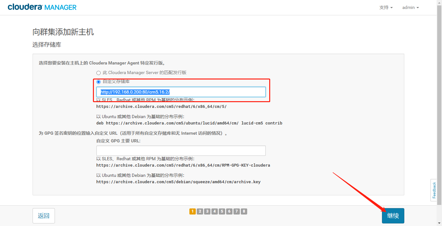Select the 匹配发行版 radio option
Image resolution: width=442 pixels, height=226 pixels.
tap(98, 73)
